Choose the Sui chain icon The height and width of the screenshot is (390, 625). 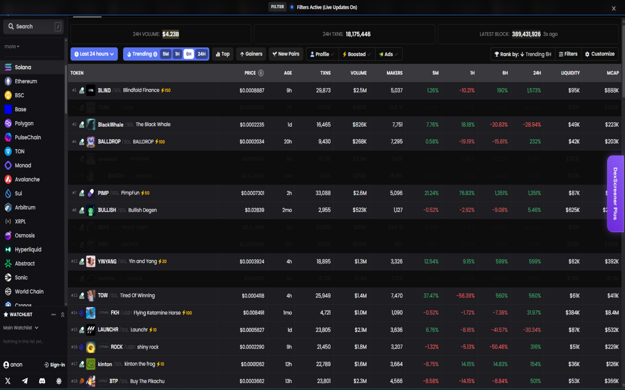[x=8, y=194]
